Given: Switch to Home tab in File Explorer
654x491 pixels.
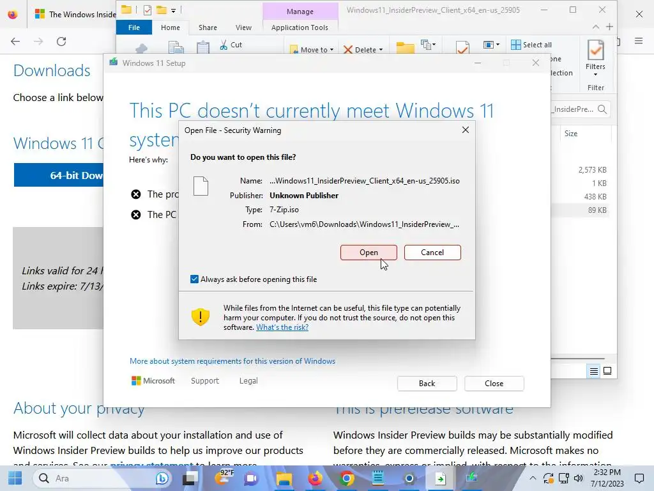Looking at the screenshot, I should [x=170, y=27].
